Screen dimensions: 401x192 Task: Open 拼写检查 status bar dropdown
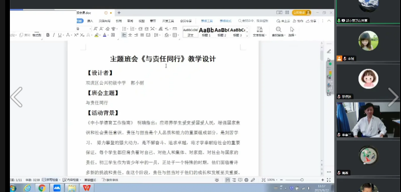pos(51,180)
